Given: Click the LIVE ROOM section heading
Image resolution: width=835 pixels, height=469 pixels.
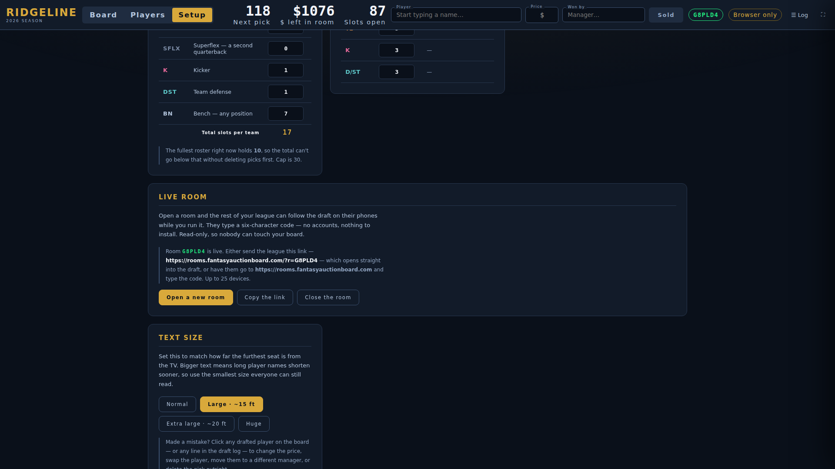Looking at the screenshot, I should (183, 197).
